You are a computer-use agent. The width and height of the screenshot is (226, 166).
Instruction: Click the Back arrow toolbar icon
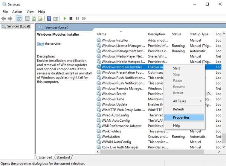click(x=3, y=18)
